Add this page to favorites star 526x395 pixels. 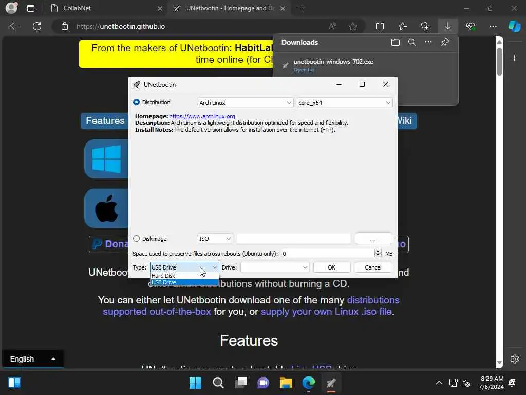(352, 26)
